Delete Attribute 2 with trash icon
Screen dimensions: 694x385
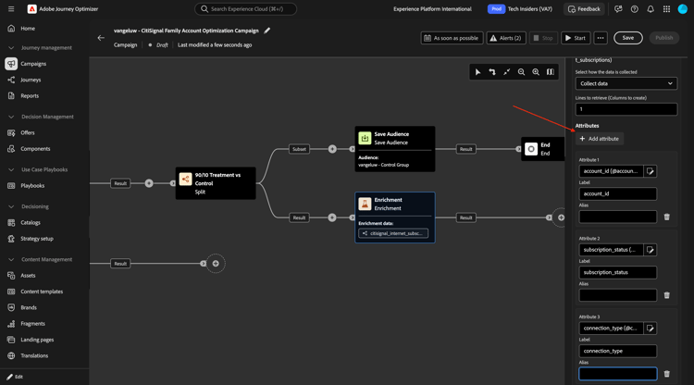pos(666,295)
